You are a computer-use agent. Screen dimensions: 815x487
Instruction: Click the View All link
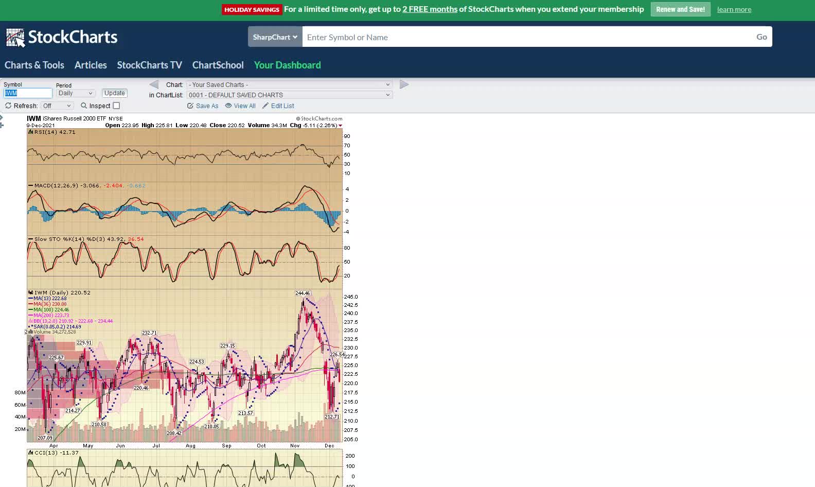pos(245,106)
